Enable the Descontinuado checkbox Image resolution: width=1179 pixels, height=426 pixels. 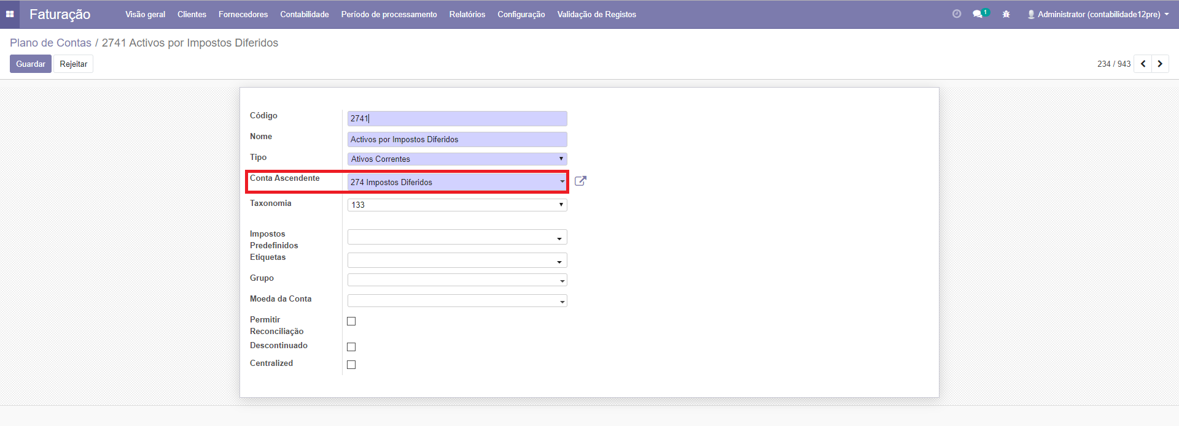point(351,347)
